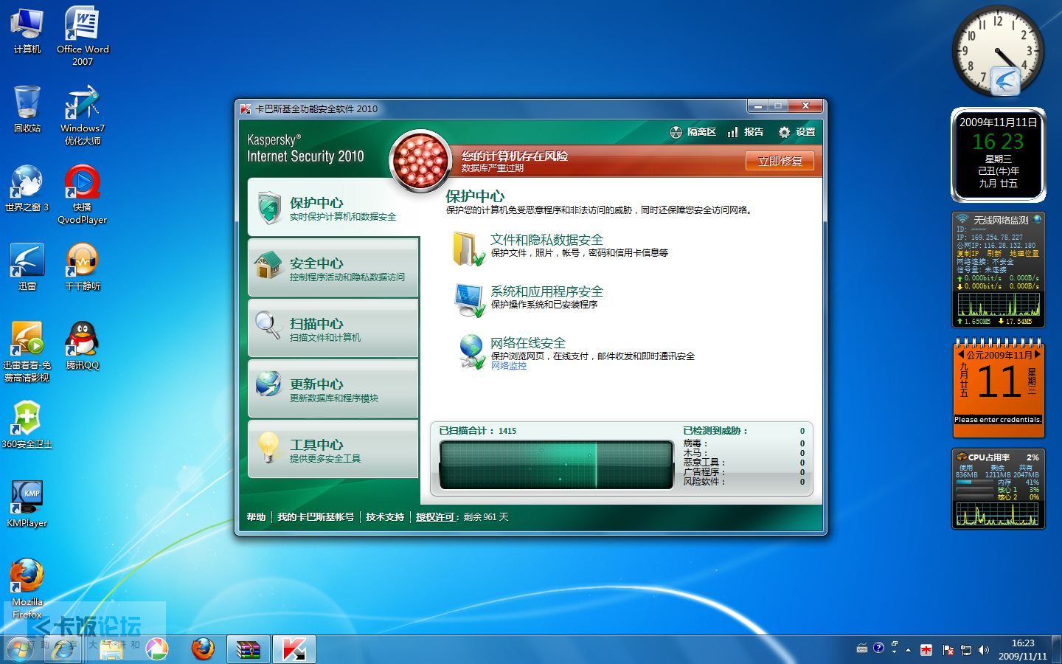
Task: Launch 360安全卫士 desktop shortcut
Action: coord(27,425)
